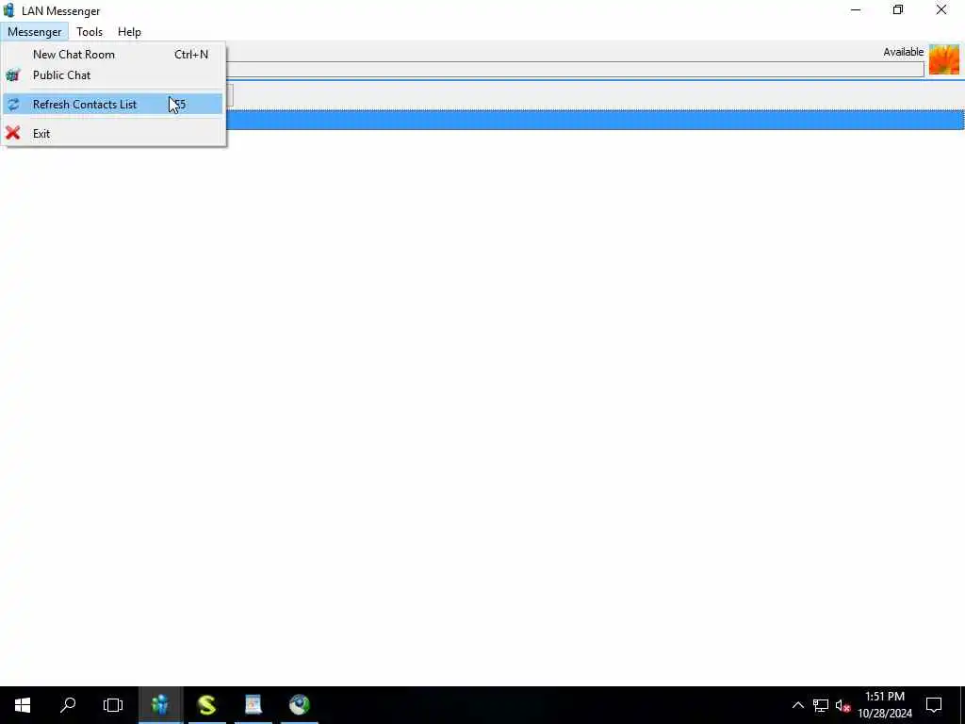The height and width of the screenshot is (724, 965).
Task: Click the LAN Messenger title bar icon
Action: point(8,10)
